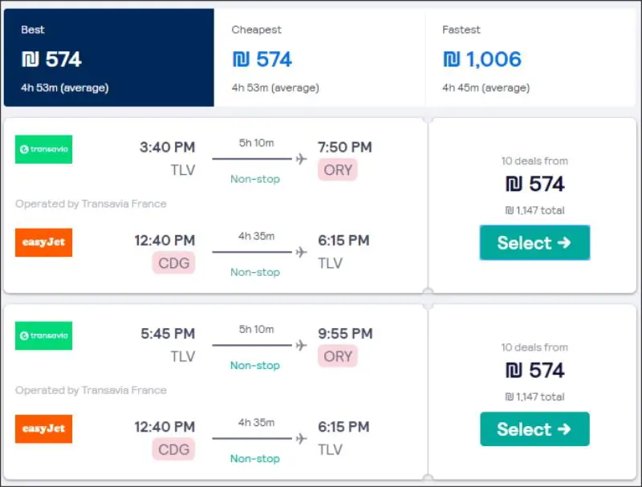Click "Operated by Transavia France" in the second card
Image resolution: width=642 pixels, height=487 pixels.
91,390
